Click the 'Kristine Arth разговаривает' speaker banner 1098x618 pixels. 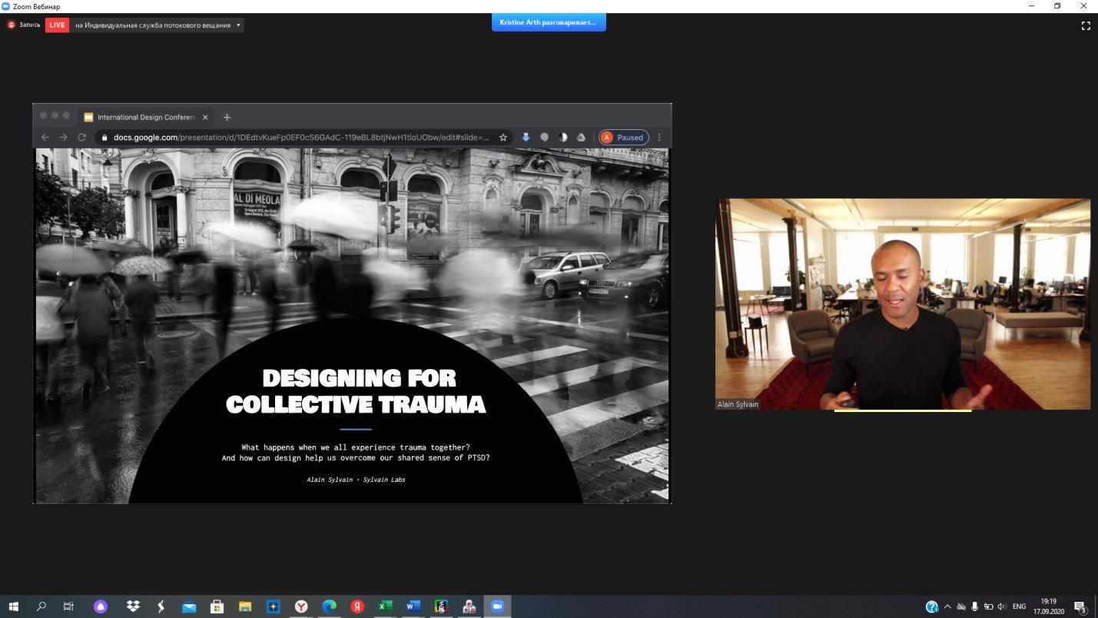549,22
